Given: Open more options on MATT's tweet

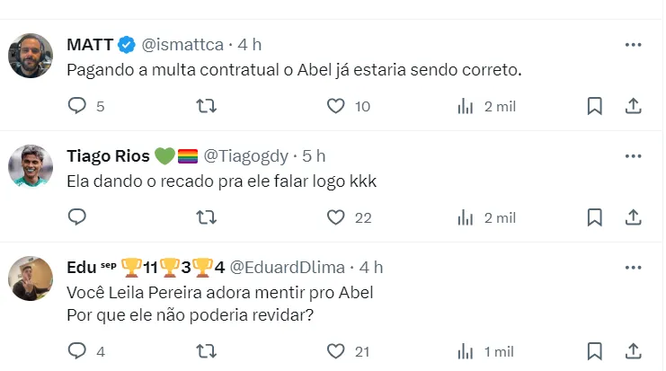Looking at the screenshot, I should pyautogui.click(x=633, y=44).
